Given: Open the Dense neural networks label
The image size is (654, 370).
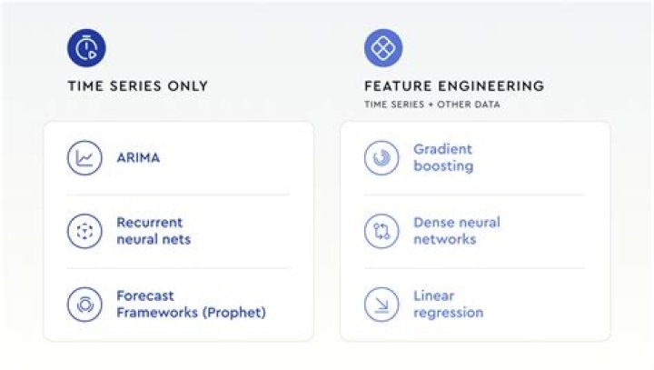Looking at the screenshot, I should pyautogui.click(x=456, y=231).
